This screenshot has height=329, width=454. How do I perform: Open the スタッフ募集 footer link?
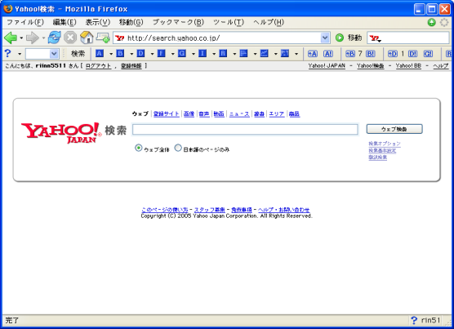point(210,210)
